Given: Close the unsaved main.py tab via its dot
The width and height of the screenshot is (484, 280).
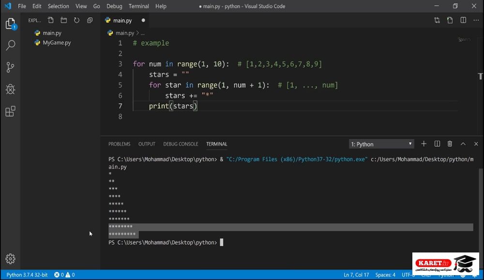Looking at the screenshot, I should [143, 20].
